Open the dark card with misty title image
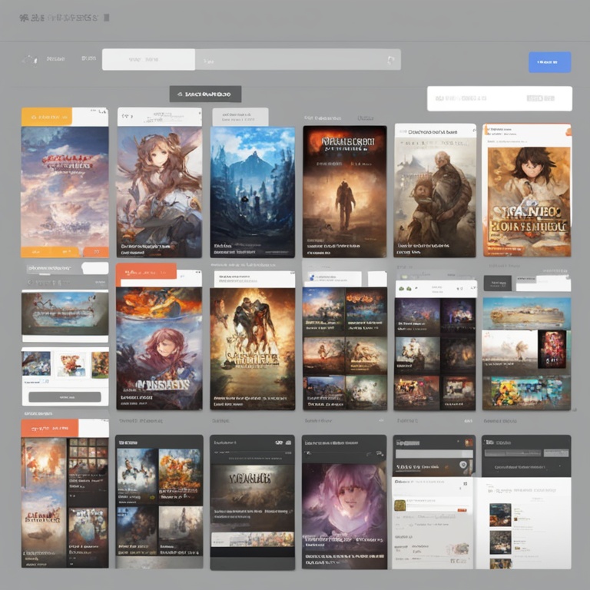 pyautogui.click(x=253, y=502)
